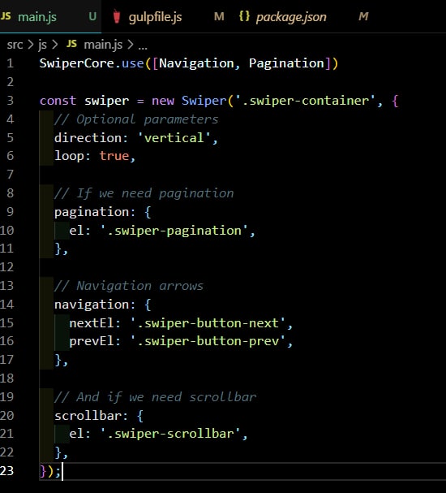The image size is (446, 493).
Task: Open the breadcrumb ellipsis symbol list
Action: pyautogui.click(x=143, y=47)
